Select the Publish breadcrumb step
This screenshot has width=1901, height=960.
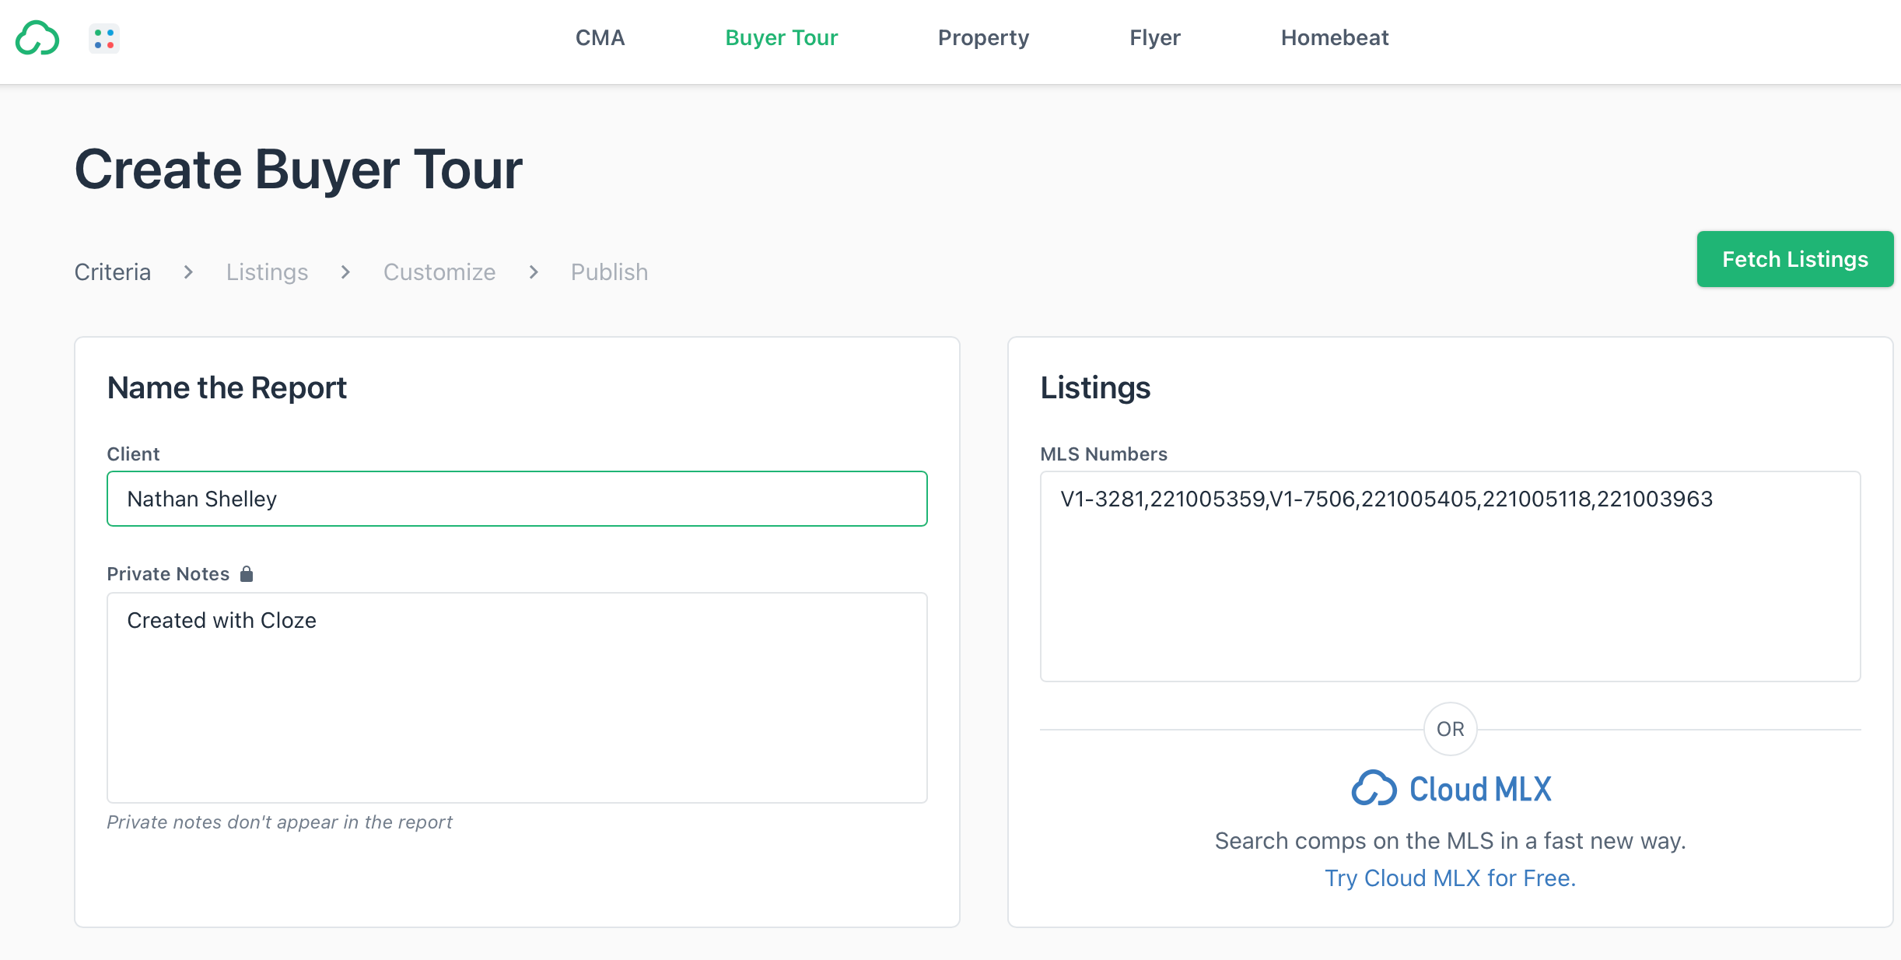(609, 272)
